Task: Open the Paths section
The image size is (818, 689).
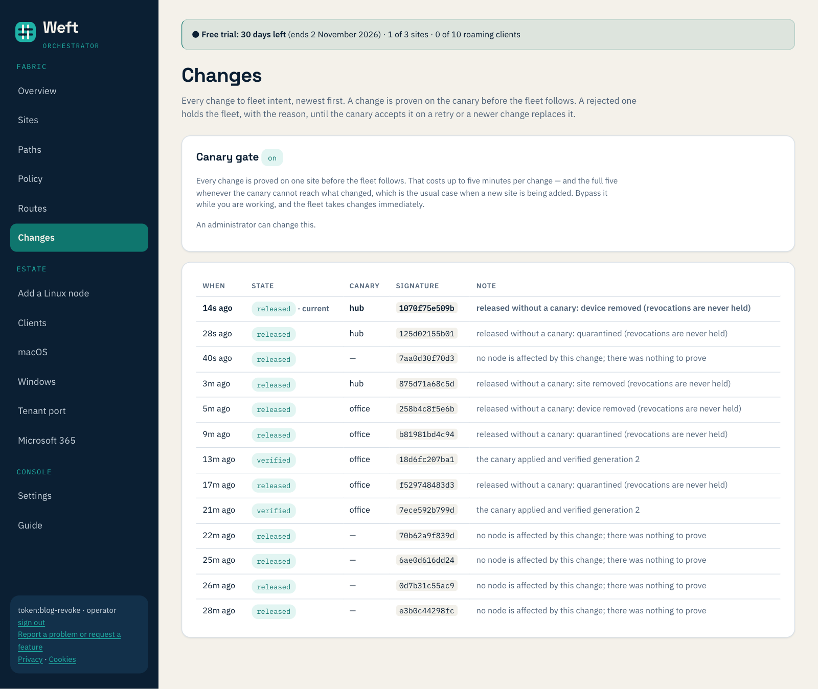Action: click(79, 150)
